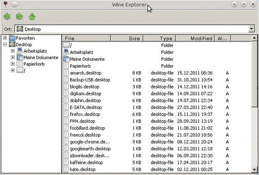Screen dimensions: 259x175
Task: Click Papierkorb icon in file list
Action: tap(66, 66)
